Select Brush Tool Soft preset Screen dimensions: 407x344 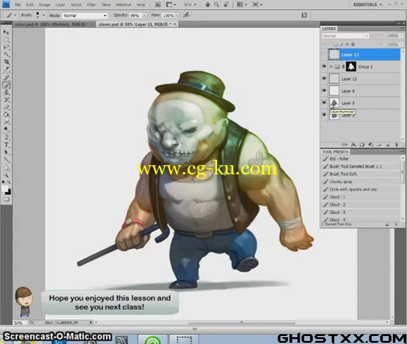click(x=361, y=174)
